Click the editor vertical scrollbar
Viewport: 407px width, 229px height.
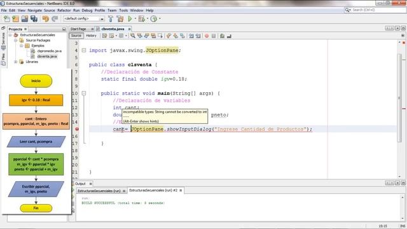(x=399, y=98)
